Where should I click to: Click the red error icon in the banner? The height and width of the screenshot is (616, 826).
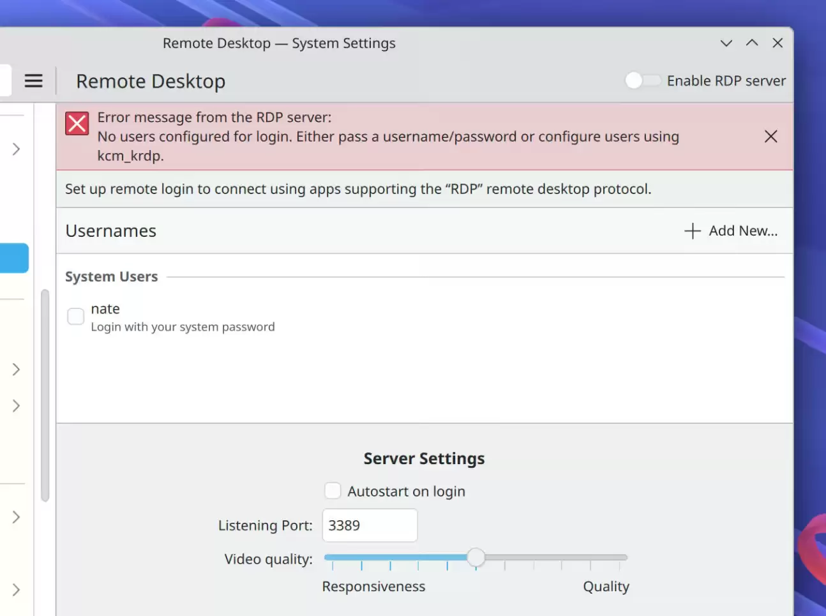click(77, 123)
